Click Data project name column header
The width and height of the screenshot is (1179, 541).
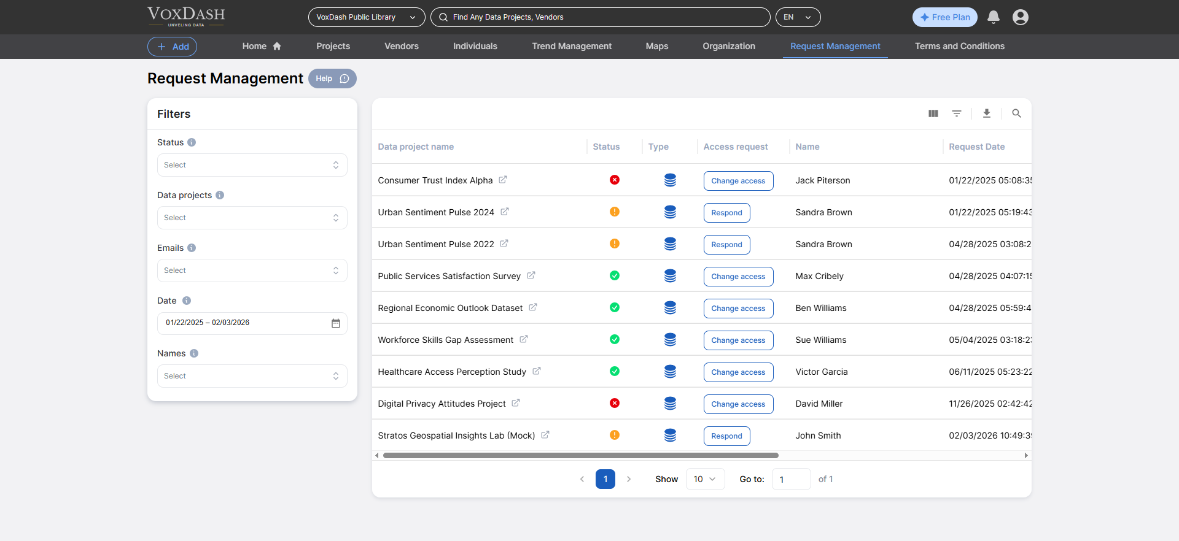tap(416, 147)
